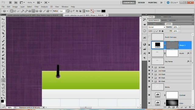Open the Character panel icon
Viewport: 195px width, 110px height.
tap(144, 53)
